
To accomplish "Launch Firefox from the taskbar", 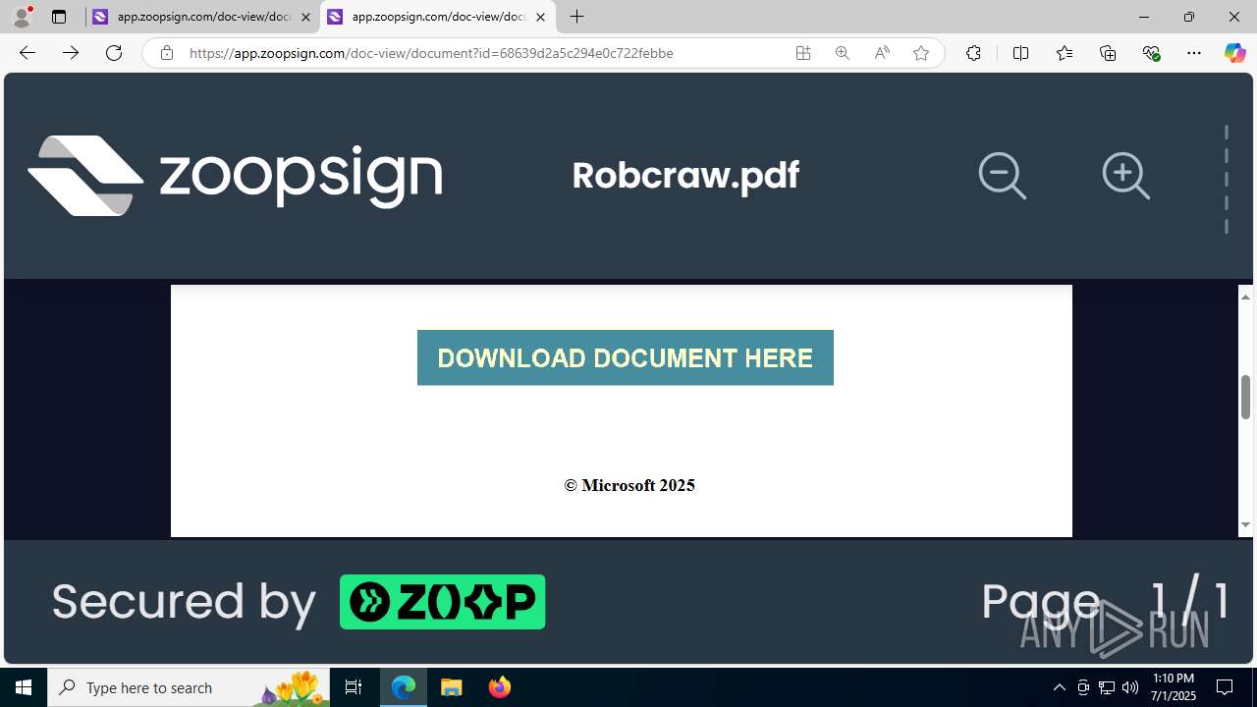I will click(x=499, y=687).
